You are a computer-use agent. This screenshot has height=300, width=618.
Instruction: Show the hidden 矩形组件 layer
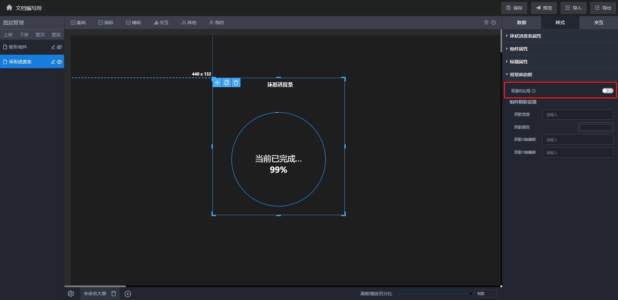60,47
